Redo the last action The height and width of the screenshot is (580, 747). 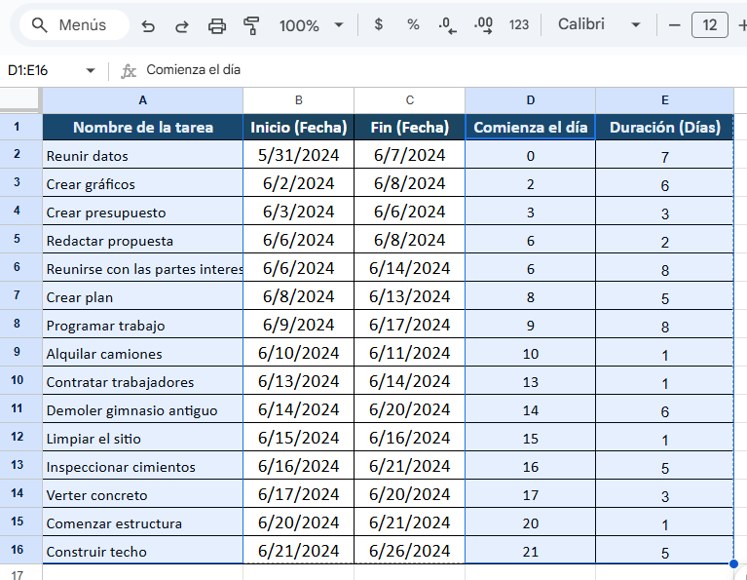tap(182, 25)
